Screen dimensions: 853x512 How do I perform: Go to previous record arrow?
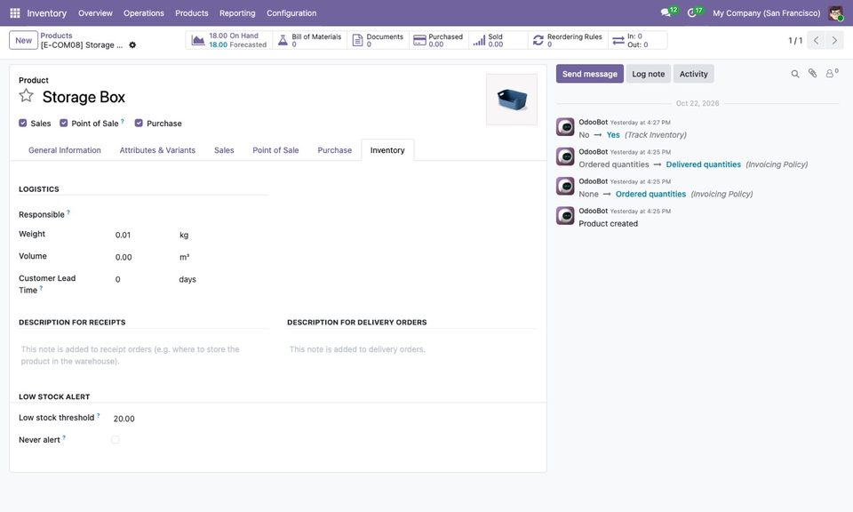(816, 40)
